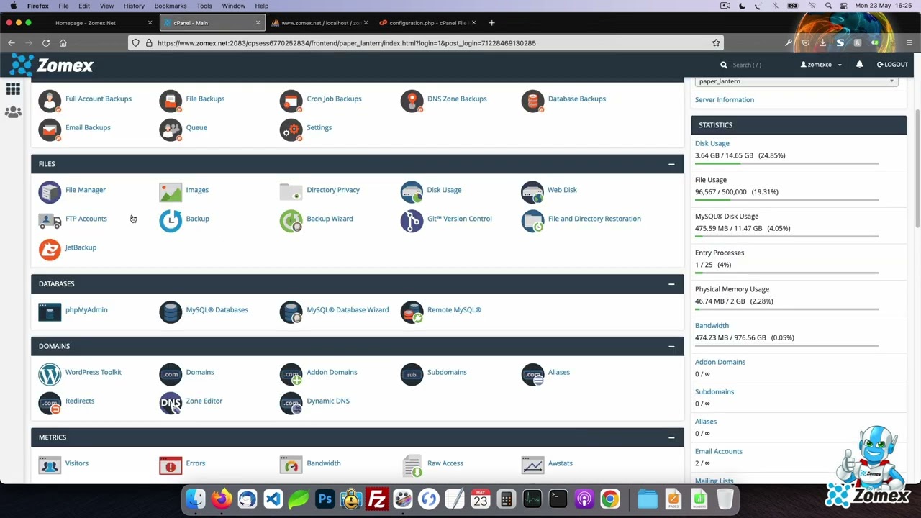This screenshot has width=921, height=518.
Task: Open the WordPress Toolkit icon
Action: [x=50, y=375]
